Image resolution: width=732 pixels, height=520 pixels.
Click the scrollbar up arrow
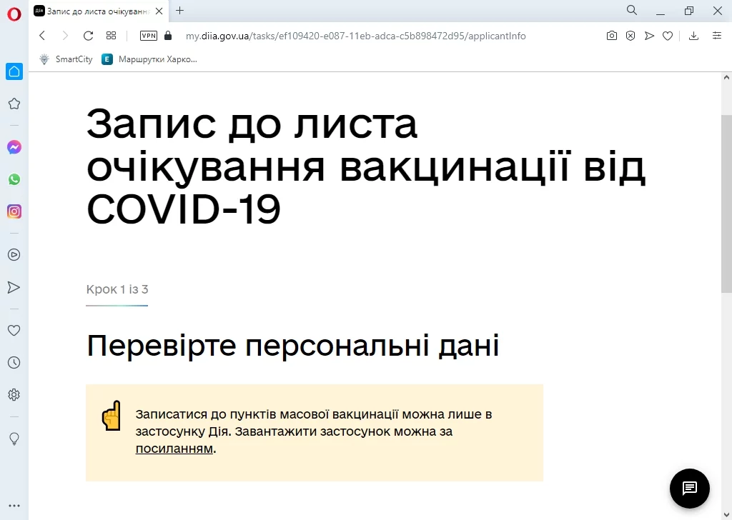[726, 77]
